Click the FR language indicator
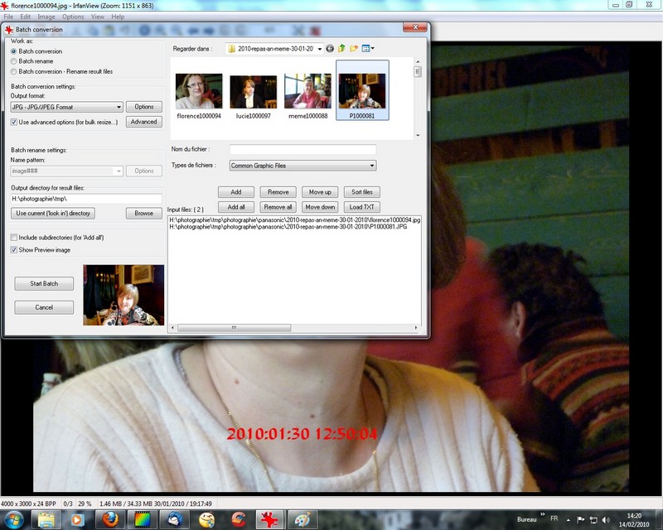Image resolution: width=663 pixels, height=530 pixels. coord(554,518)
